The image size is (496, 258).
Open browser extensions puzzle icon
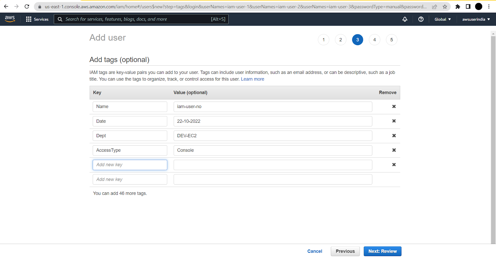tap(458, 7)
